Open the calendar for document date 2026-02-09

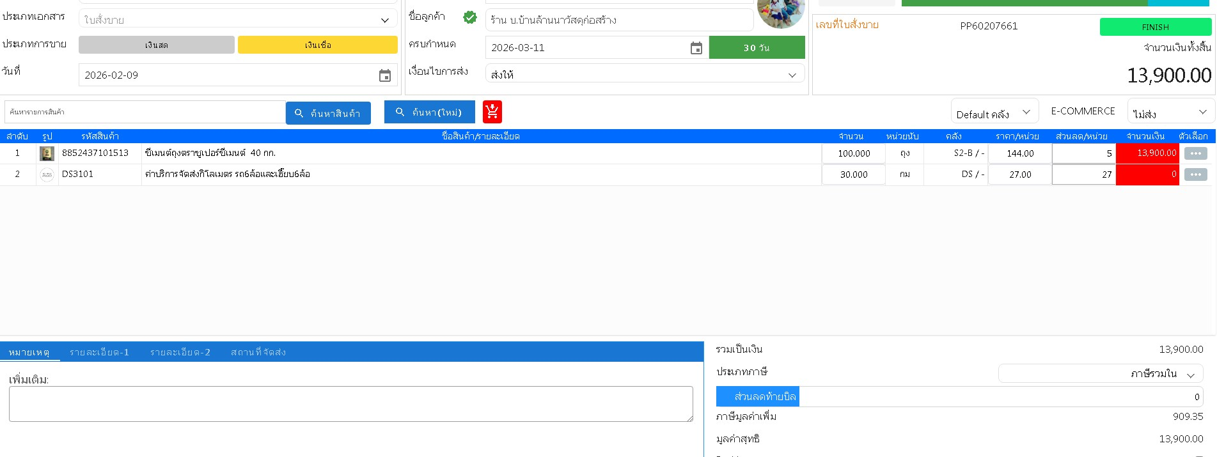tap(384, 75)
